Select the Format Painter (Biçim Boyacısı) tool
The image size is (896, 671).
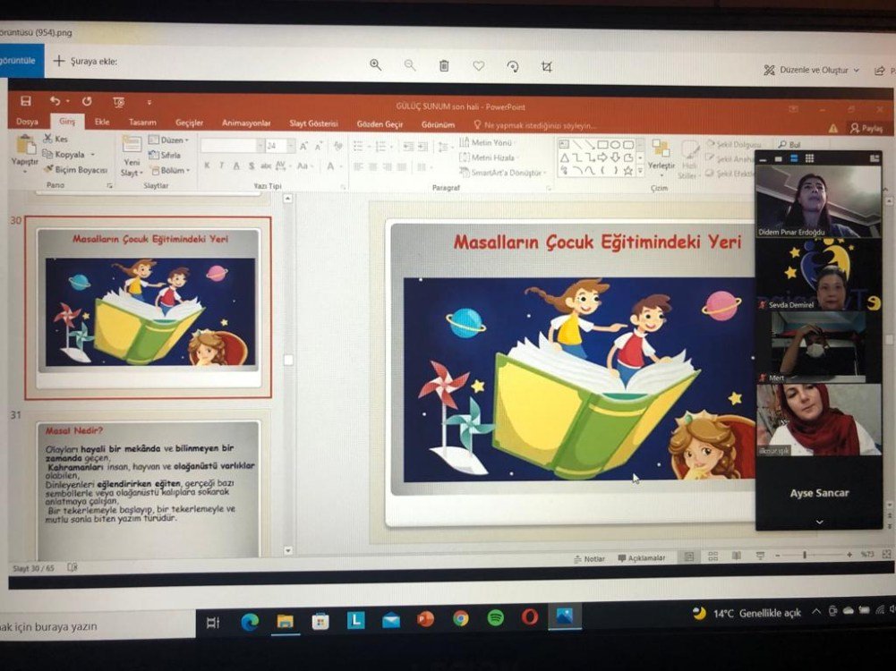75,170
